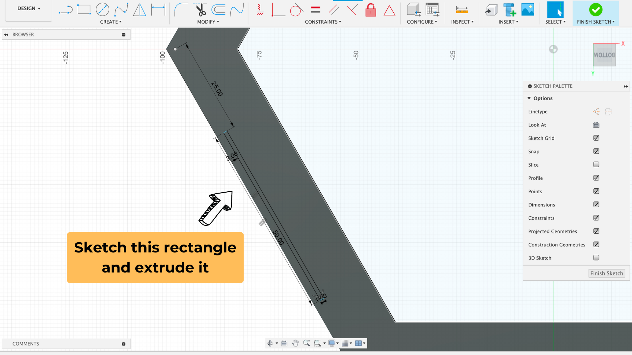The width and height of the screenshot is (632, 355).
Task: Apply the Midpoint triangle constraint
Action: (x=389, y=11)
